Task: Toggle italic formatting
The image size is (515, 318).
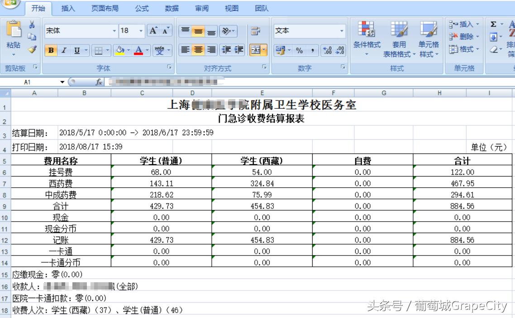Action: 63,50
